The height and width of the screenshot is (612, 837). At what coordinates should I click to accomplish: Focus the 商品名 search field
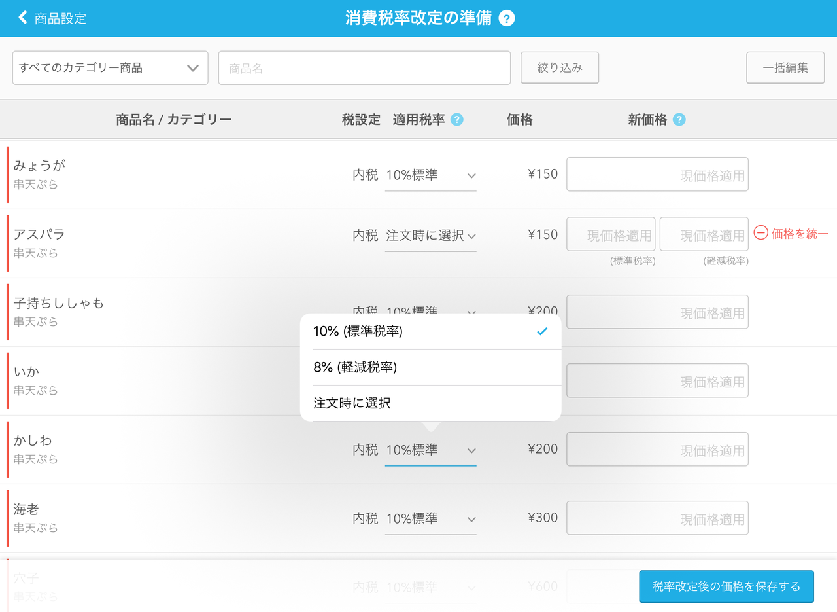tap(364, 68)
